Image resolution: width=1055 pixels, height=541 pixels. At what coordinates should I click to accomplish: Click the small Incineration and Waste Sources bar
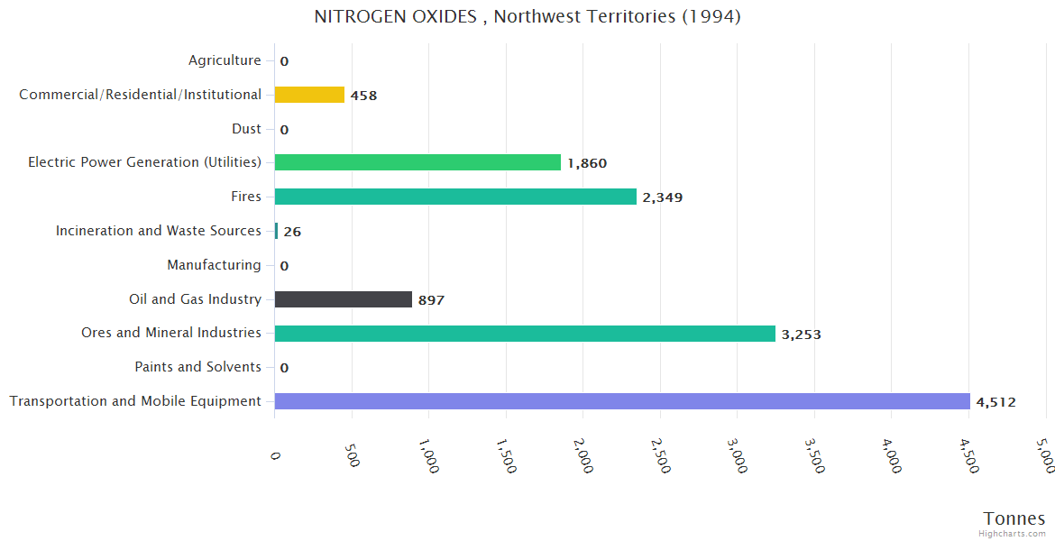coord(276,231)
